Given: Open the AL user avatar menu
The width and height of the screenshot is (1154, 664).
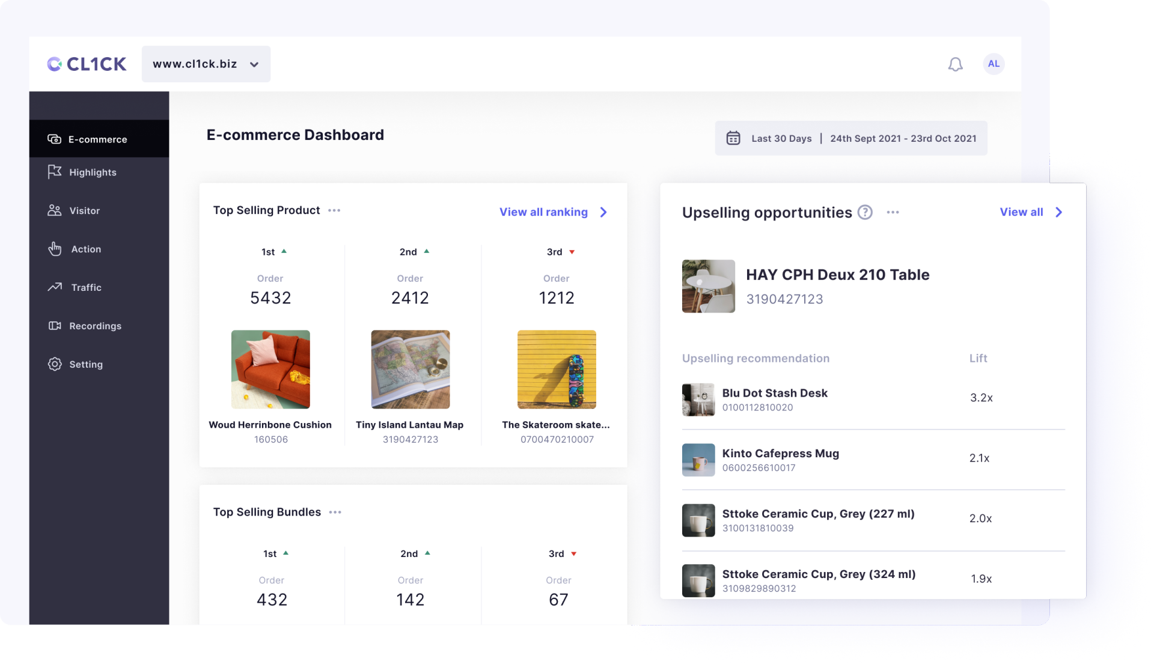Looking at the screenshot, I should pyautogui.click(x=994, y=64).
